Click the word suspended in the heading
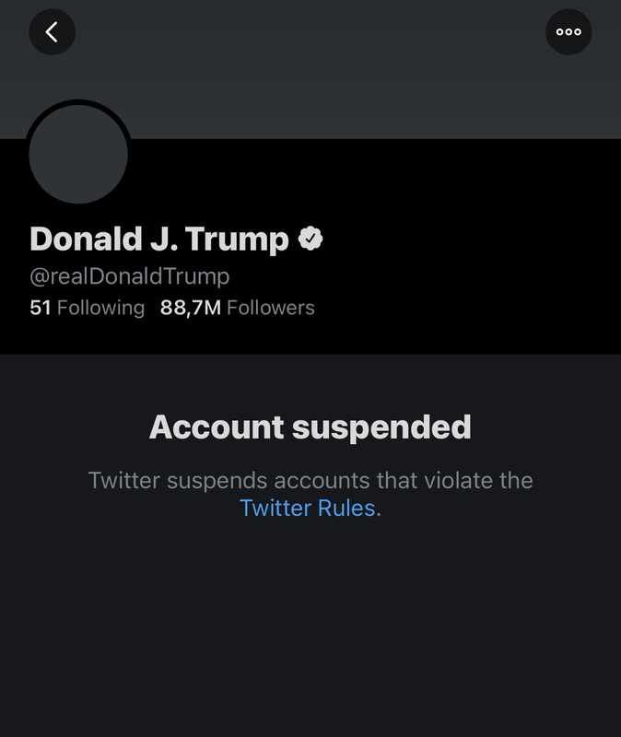Viewport: 621px width, 737px height. click(381, 427)
